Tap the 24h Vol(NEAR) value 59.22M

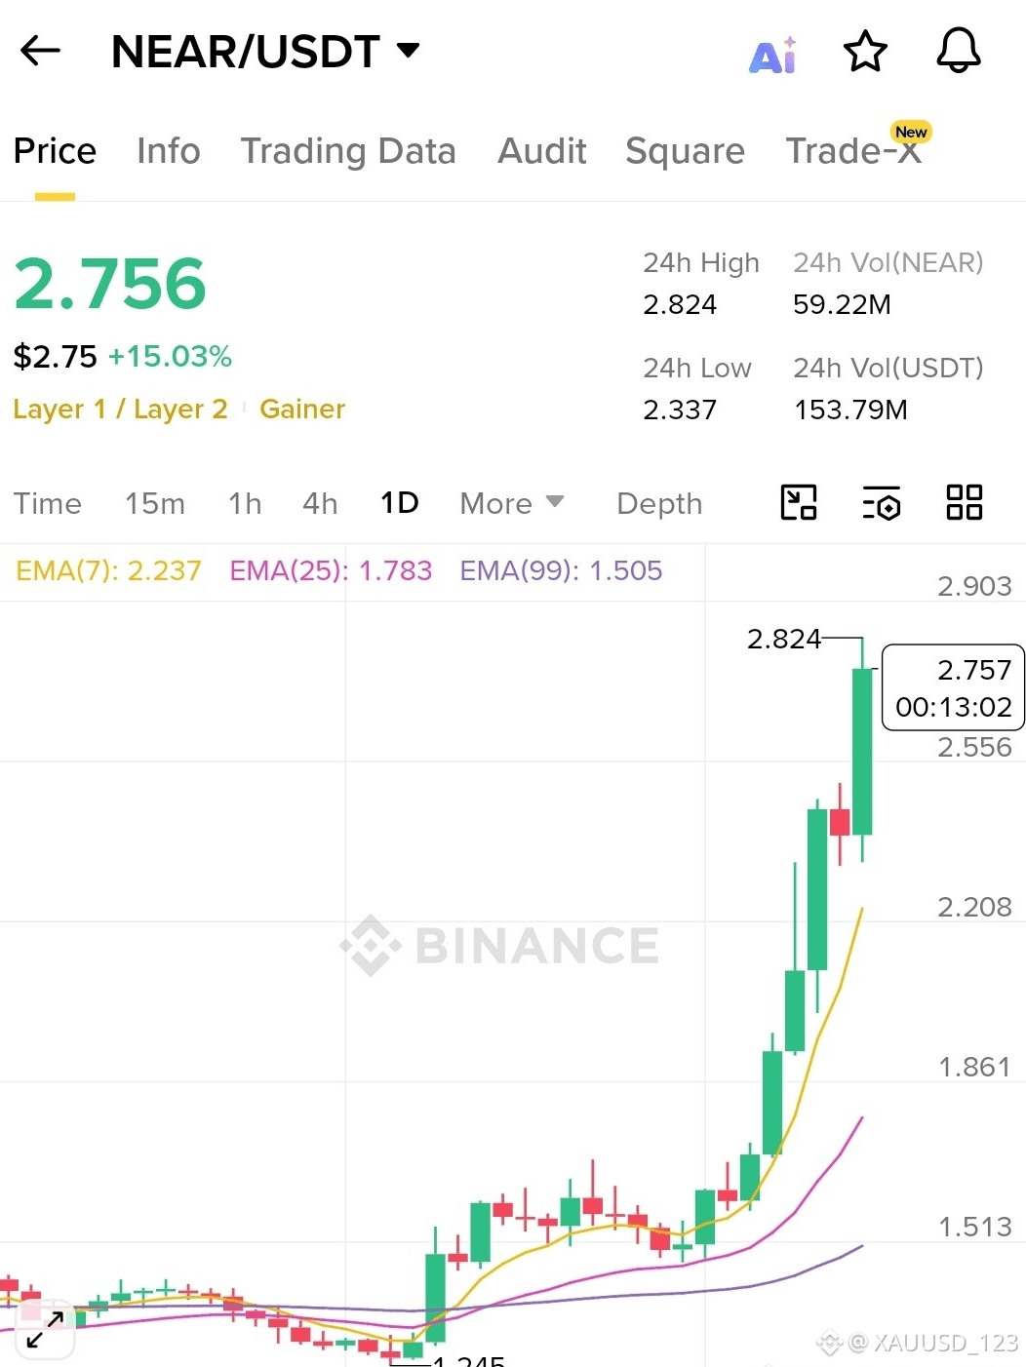pyautogui.click(x=842, y=305)
